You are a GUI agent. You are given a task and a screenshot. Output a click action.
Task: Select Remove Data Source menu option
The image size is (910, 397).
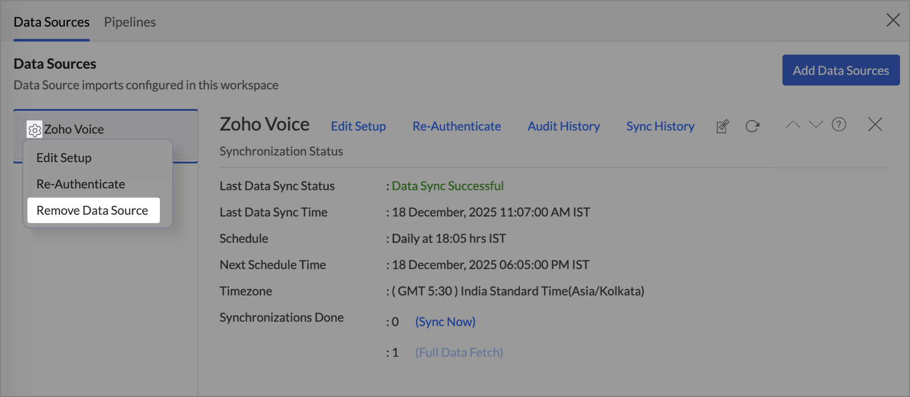coord(92,210)
